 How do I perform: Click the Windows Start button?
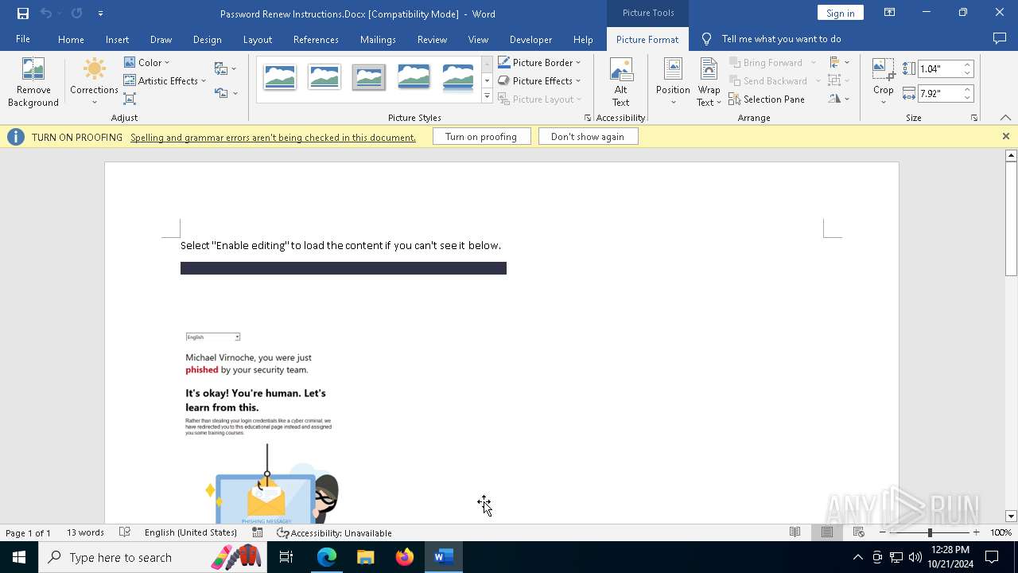tap(19, 557)
